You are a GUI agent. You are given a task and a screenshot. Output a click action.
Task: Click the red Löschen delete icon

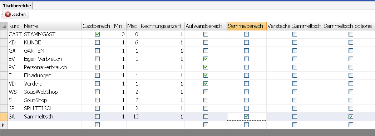(x=8, y=14)
